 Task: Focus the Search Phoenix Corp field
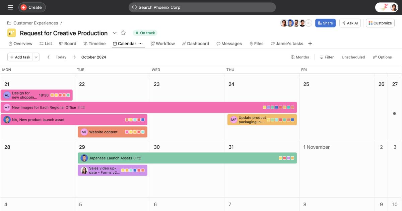pyautogui.click(x=202, y=7)
